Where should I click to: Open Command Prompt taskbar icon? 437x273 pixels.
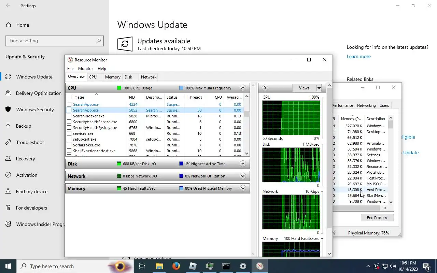tap(226, 266)
